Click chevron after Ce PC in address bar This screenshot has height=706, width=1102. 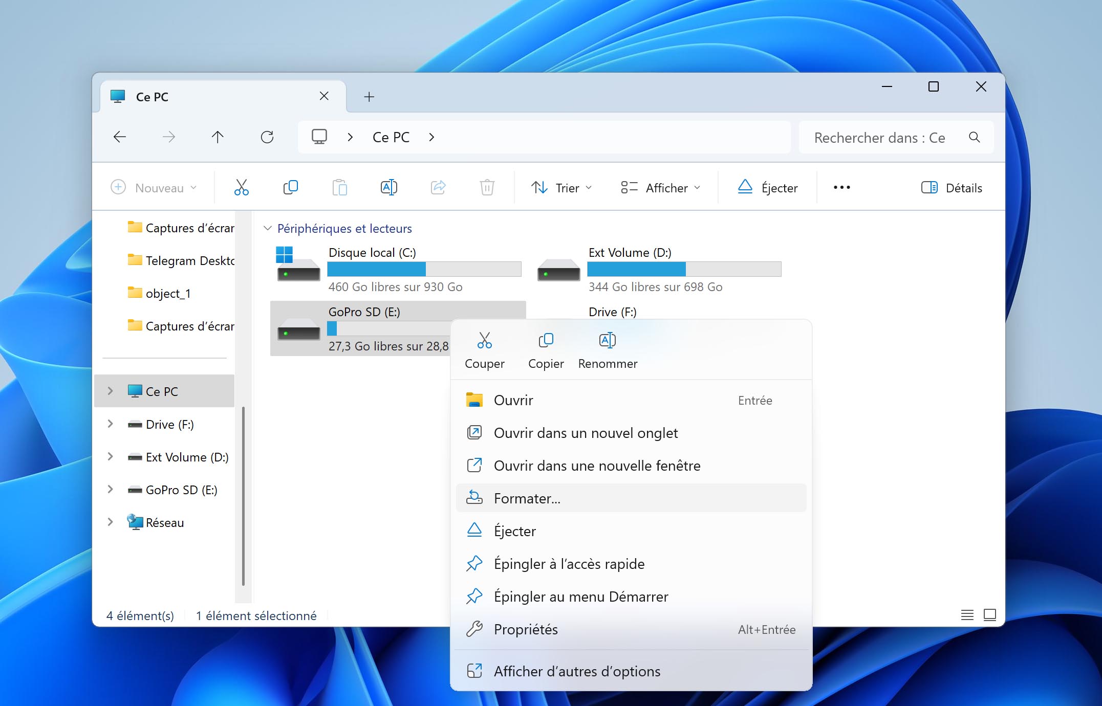[431, 137]
